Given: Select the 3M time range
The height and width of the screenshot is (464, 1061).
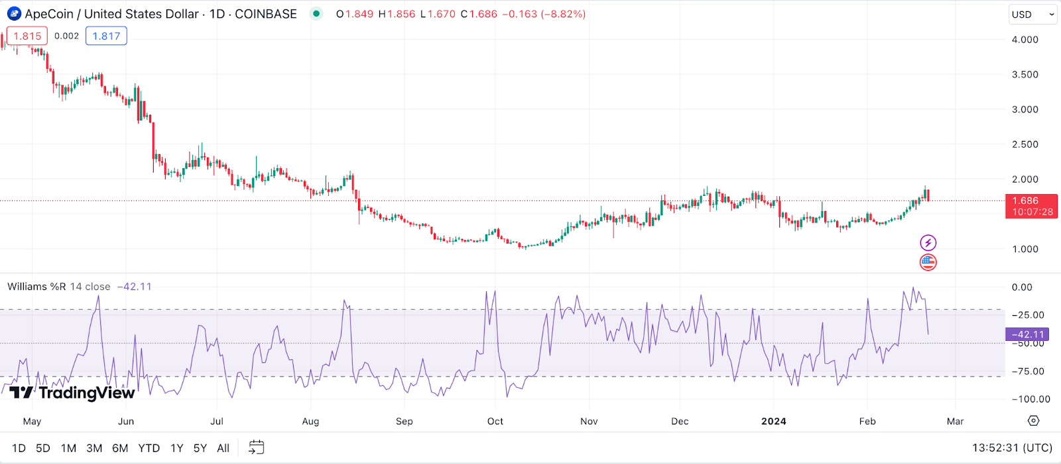Looking at the screenshot, I should (94, 448).
